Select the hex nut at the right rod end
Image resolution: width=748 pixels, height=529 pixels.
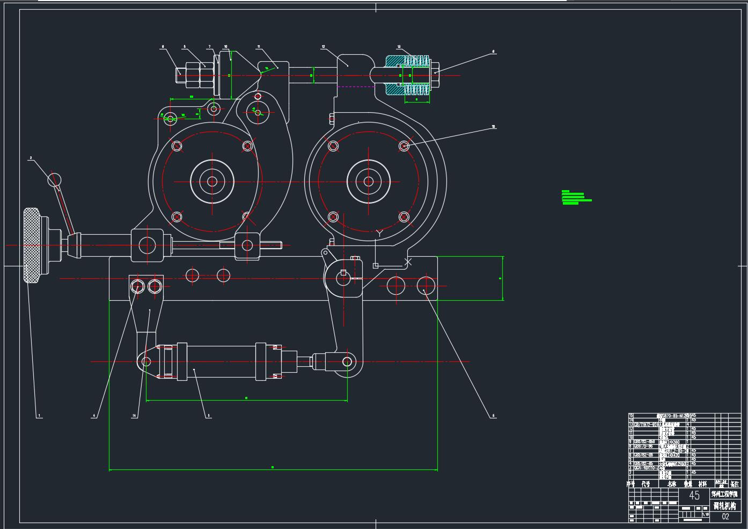[435, 75]
